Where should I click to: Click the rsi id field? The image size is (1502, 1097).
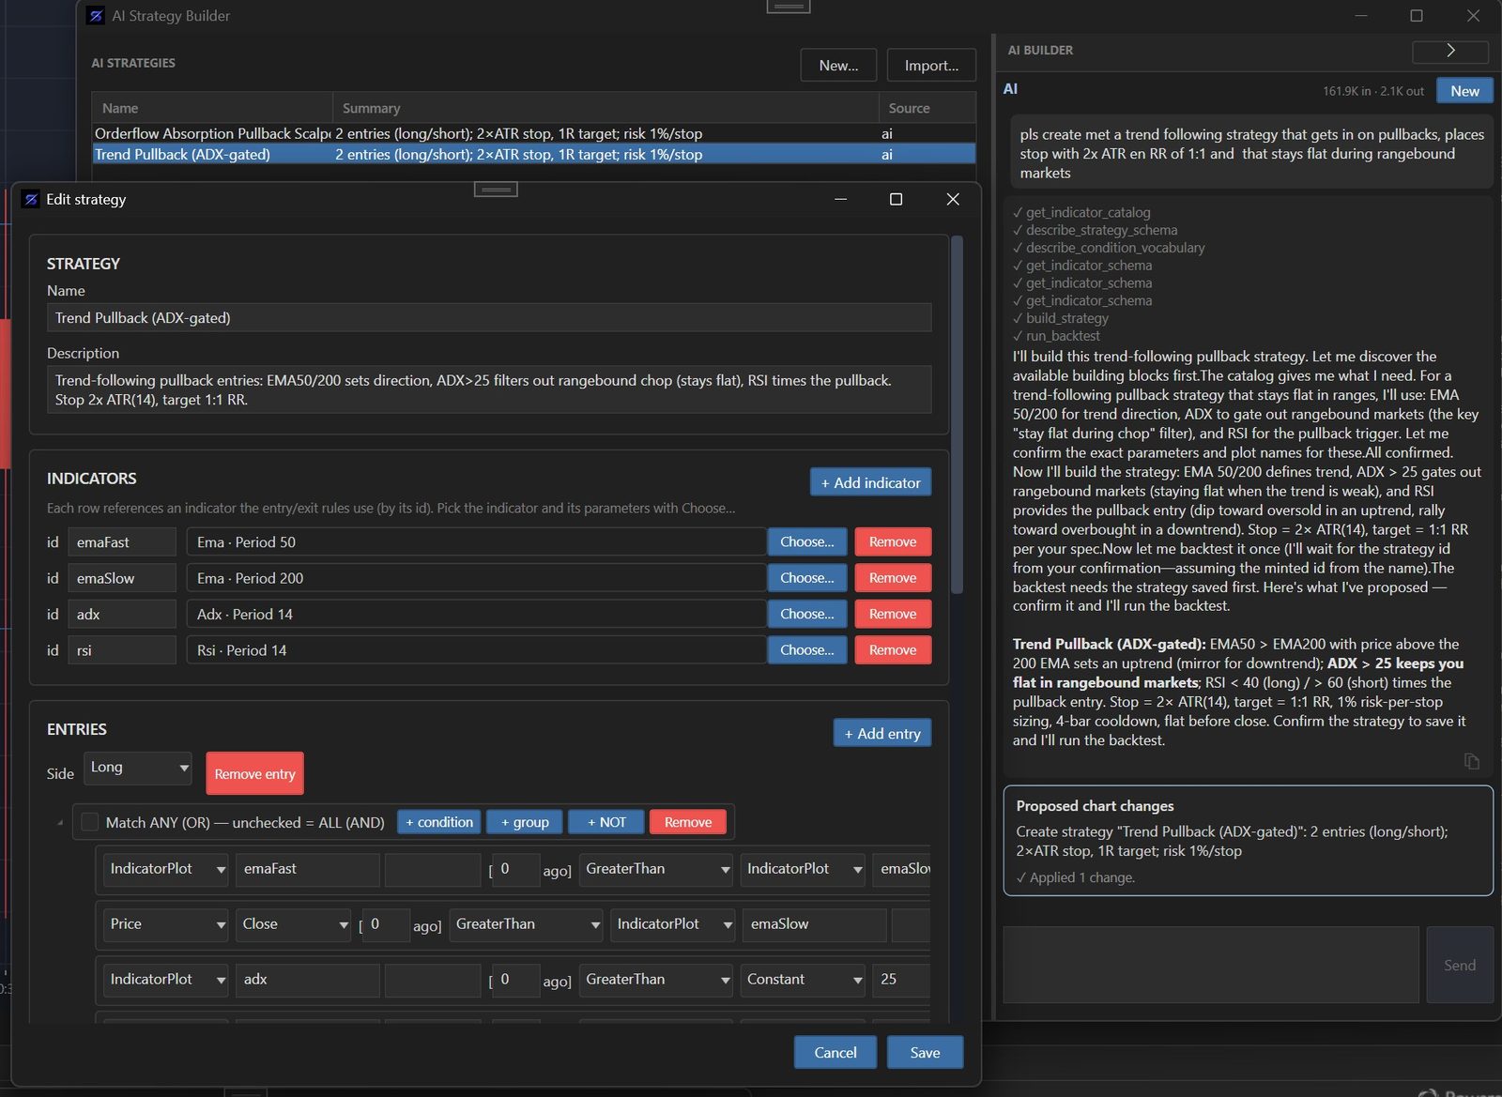coord(122,649)
